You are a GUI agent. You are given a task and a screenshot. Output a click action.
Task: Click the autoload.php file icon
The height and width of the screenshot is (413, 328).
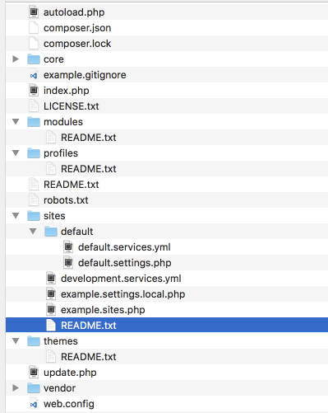tap(34, 12)
